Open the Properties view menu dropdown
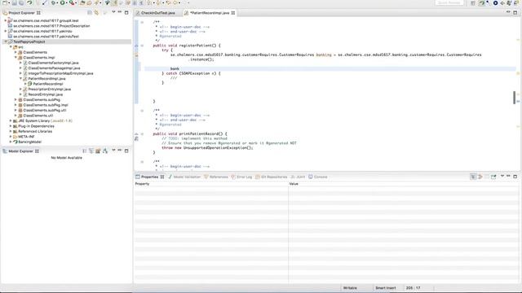 pos(502,177)
